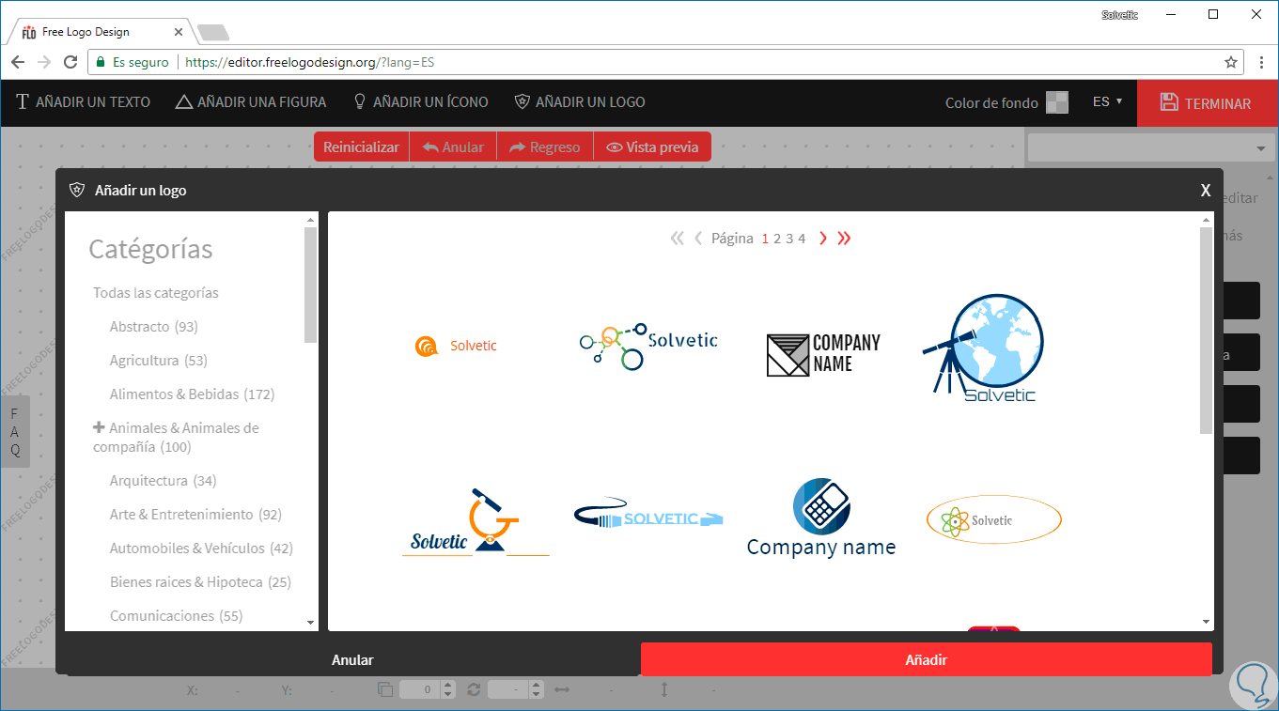Click the rotation stepper up arrow
1279x711 pixels.
click(x=537, y=685)
